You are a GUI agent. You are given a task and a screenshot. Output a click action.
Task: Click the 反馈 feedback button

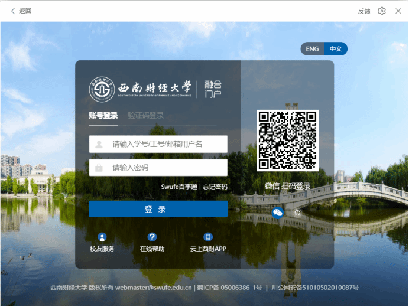pos(364,11)
